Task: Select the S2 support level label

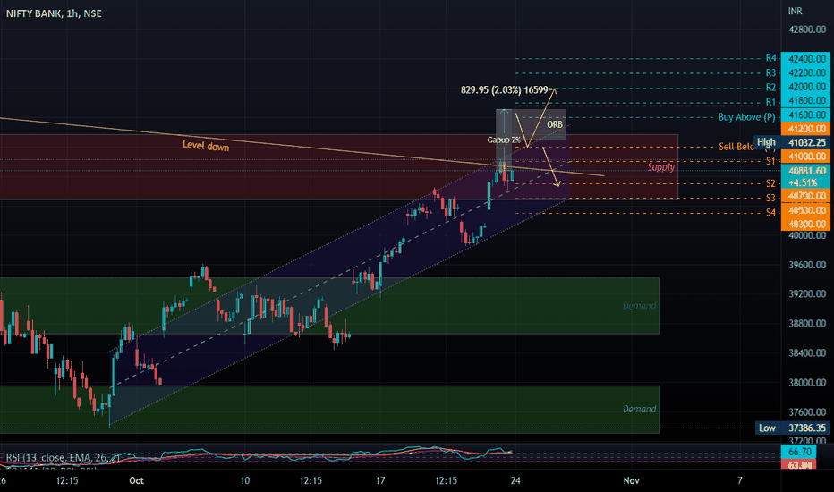Action: point(770,183)
